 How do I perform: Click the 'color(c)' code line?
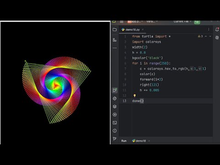(x=148, y=74)
